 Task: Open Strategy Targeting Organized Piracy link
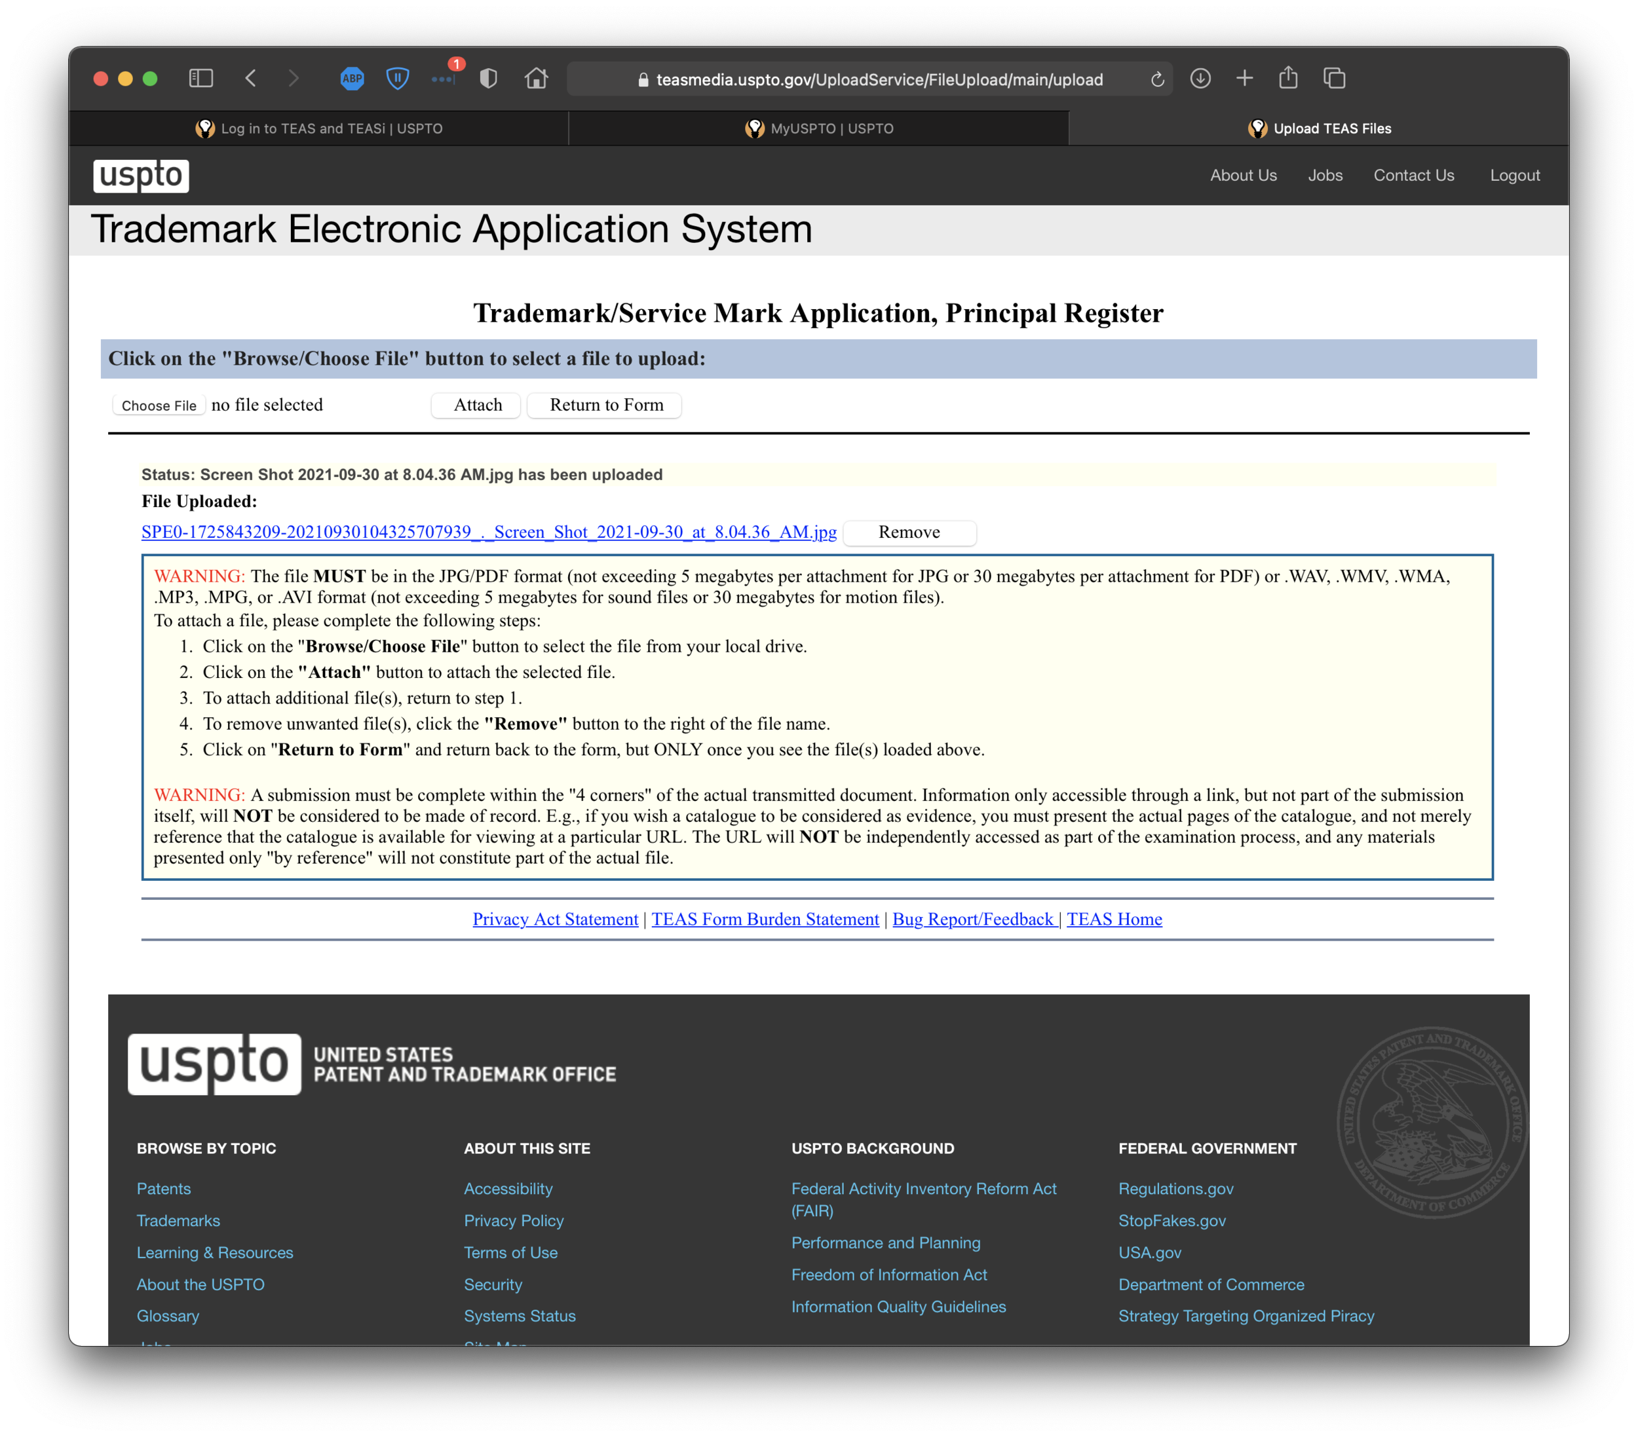[1246, 1316]
